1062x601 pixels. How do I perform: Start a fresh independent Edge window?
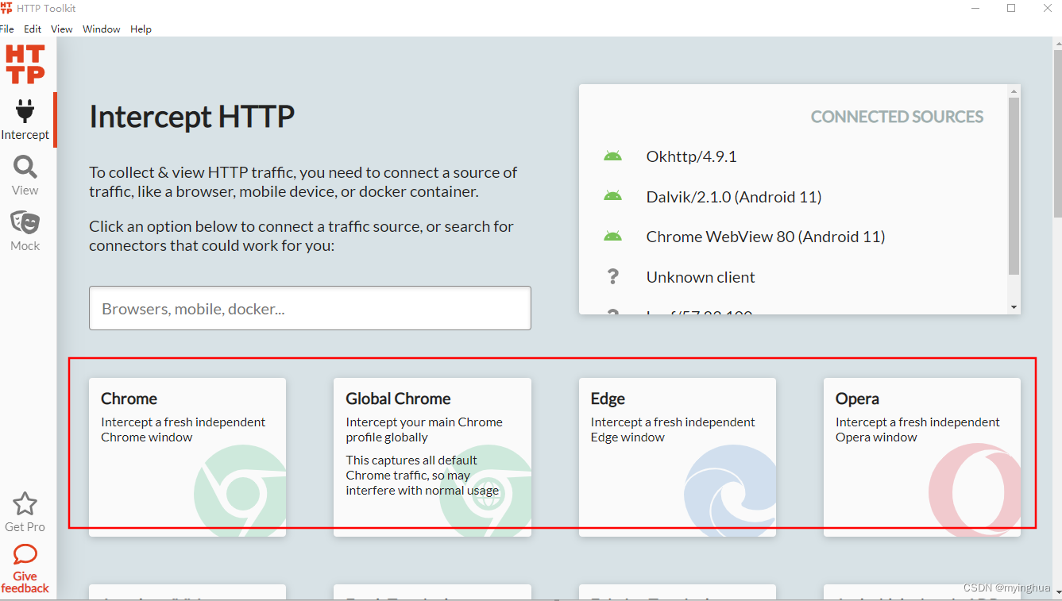677,457
